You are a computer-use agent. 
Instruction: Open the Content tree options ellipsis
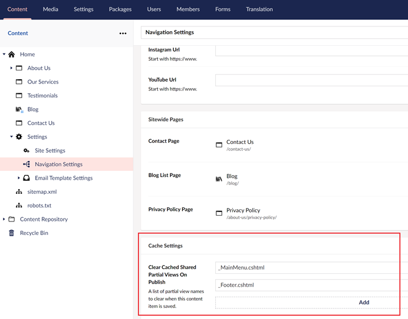click(123, 33)
